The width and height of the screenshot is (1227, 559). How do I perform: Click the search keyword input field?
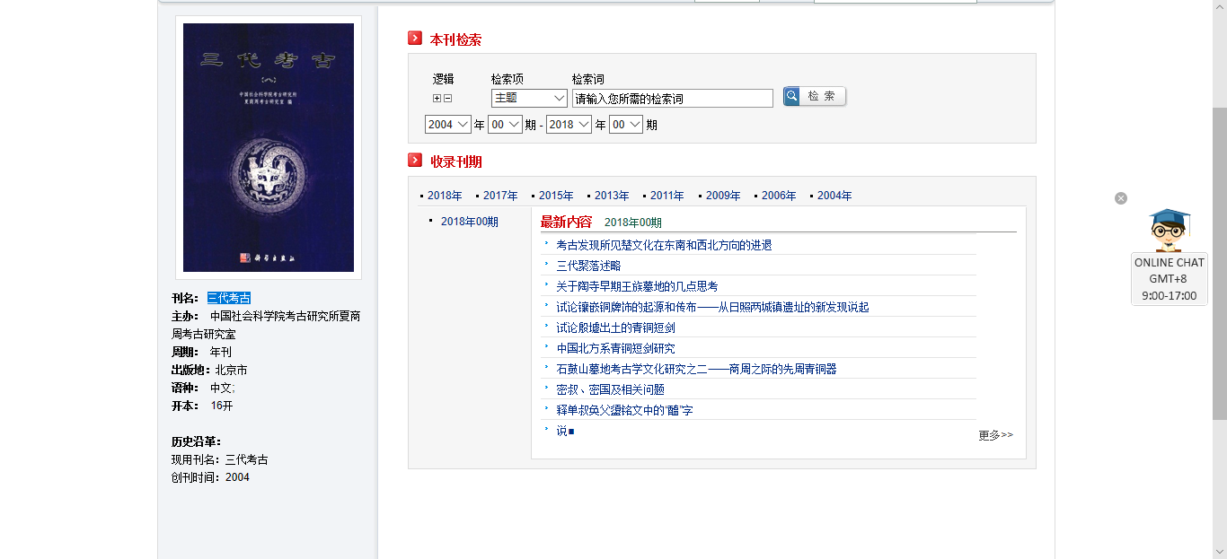tap(672, 99)
